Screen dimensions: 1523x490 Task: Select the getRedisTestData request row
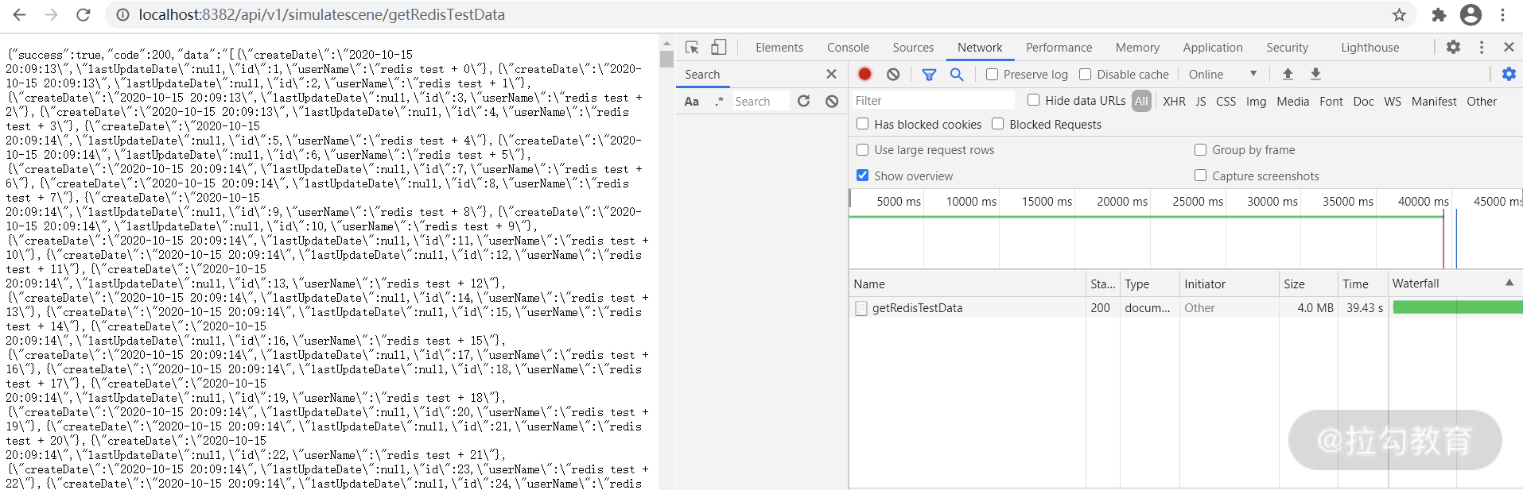click(x=917, y=308)
